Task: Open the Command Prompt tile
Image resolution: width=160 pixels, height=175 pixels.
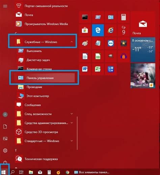Action: (x=85, y=17)
